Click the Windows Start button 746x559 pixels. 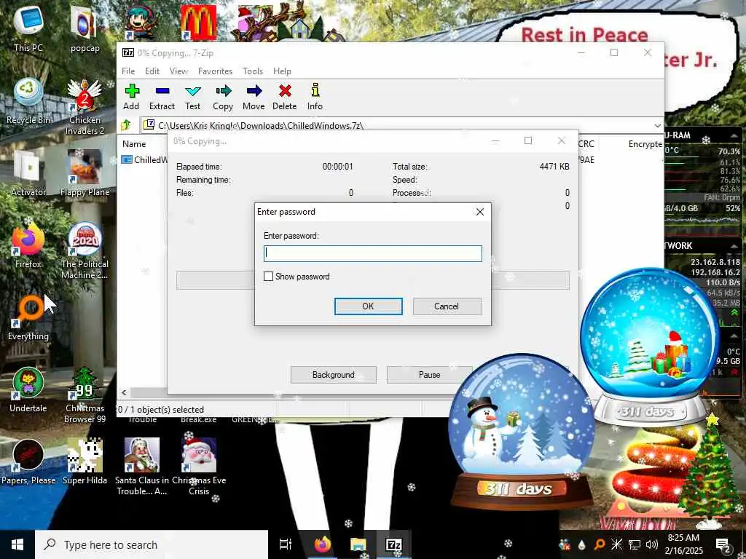(17, 544)
